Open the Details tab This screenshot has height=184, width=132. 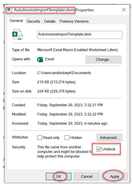50,21
